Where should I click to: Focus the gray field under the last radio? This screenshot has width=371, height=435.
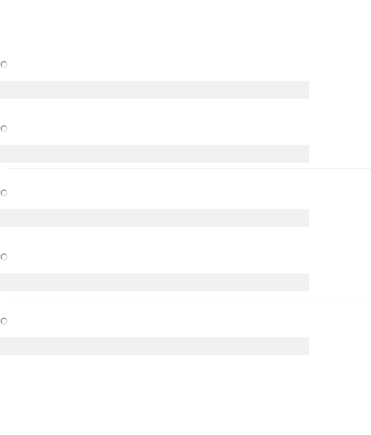click(154, 346)
